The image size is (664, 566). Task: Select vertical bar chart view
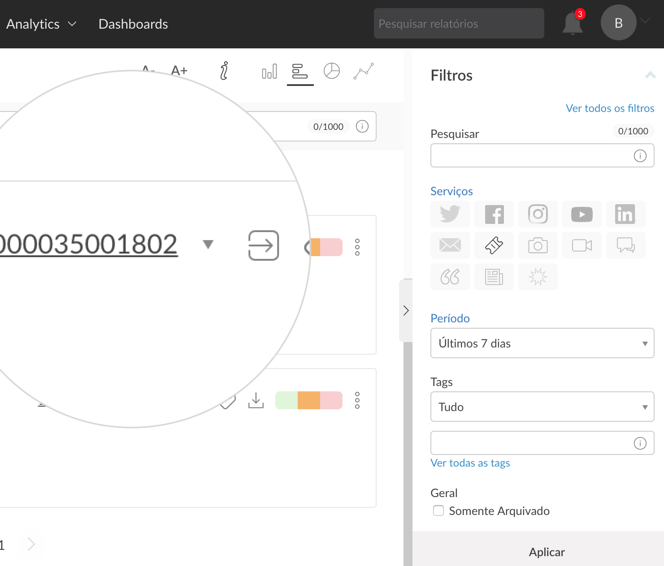269,72
